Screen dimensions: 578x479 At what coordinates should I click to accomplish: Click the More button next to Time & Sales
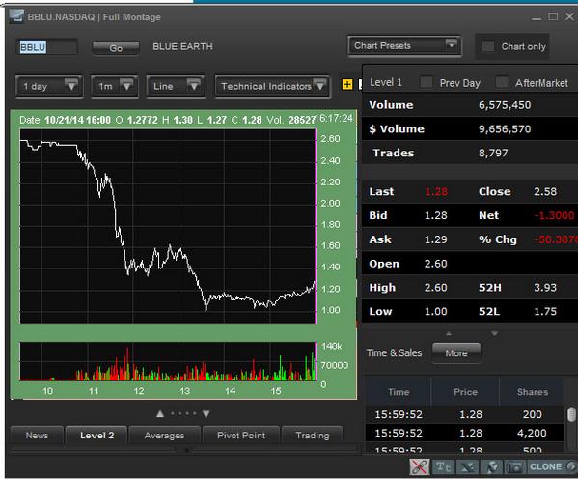[x=456, y=353]
